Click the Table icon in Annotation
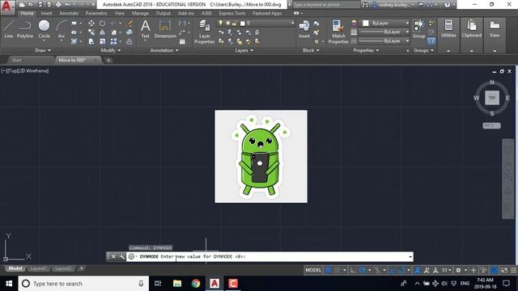This screenshot has height=291, width=518. [x=182, y=41]
